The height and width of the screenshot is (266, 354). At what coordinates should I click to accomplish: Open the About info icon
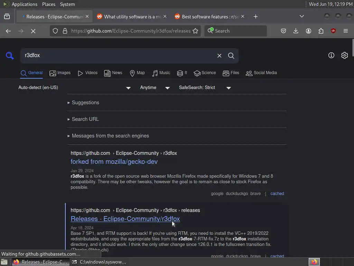pyautogui.click(x=331, y=55)
